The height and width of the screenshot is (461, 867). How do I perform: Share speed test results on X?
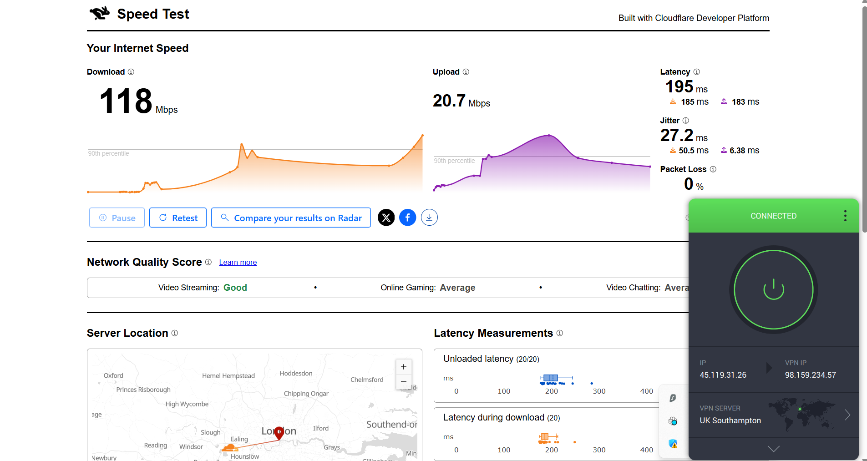(386, 218)
